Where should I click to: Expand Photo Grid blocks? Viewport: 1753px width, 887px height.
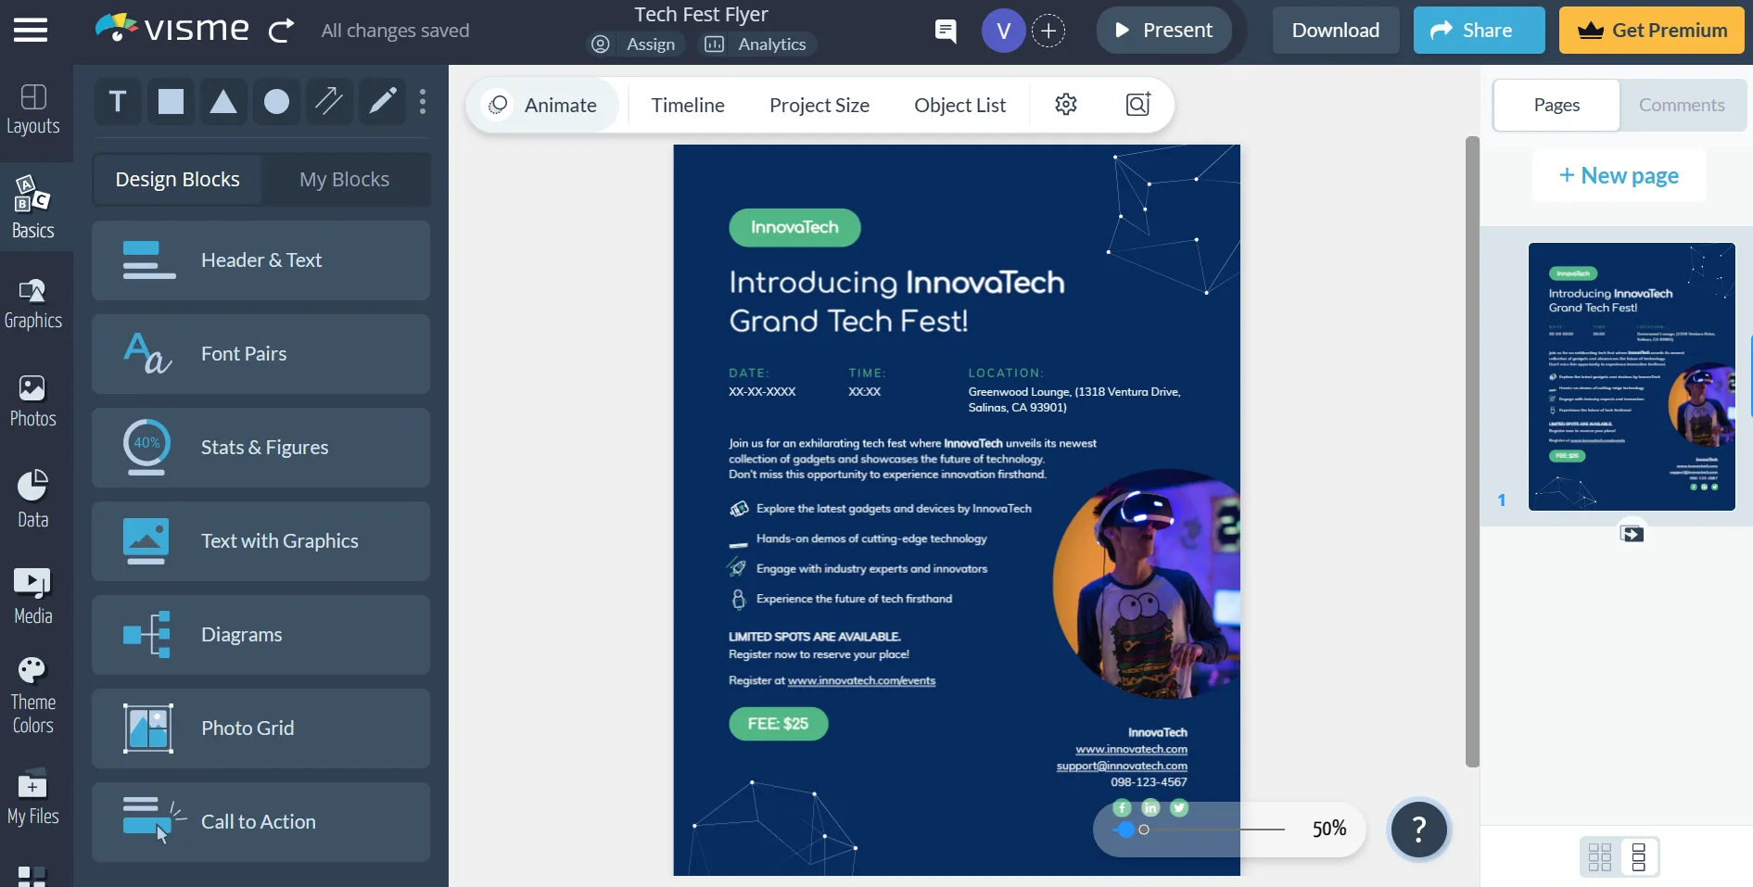(260, 729)
